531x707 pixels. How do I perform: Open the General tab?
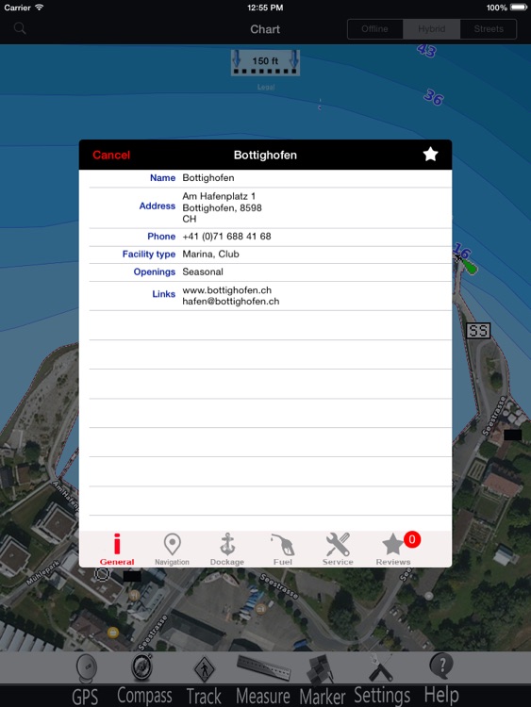pos(117,550)
